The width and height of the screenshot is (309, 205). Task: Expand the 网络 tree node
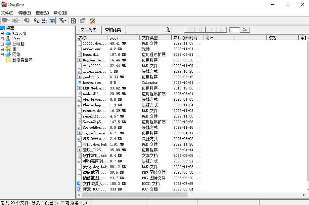[2, 54]
